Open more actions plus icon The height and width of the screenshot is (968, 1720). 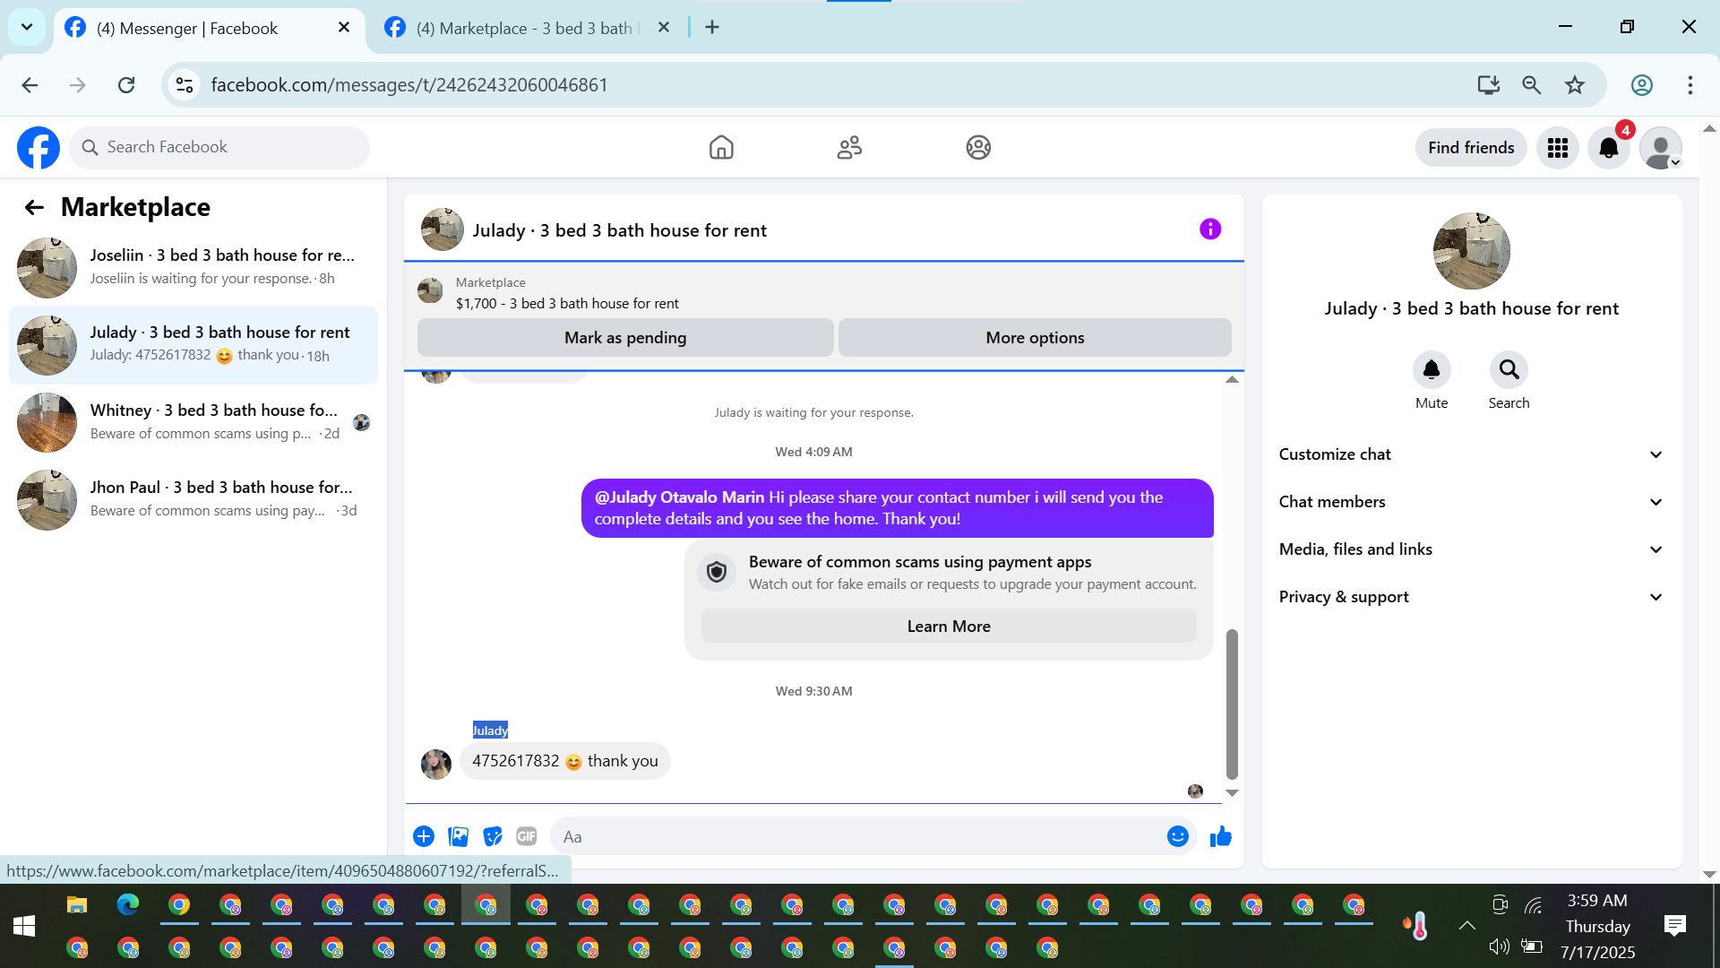[424, 837]
